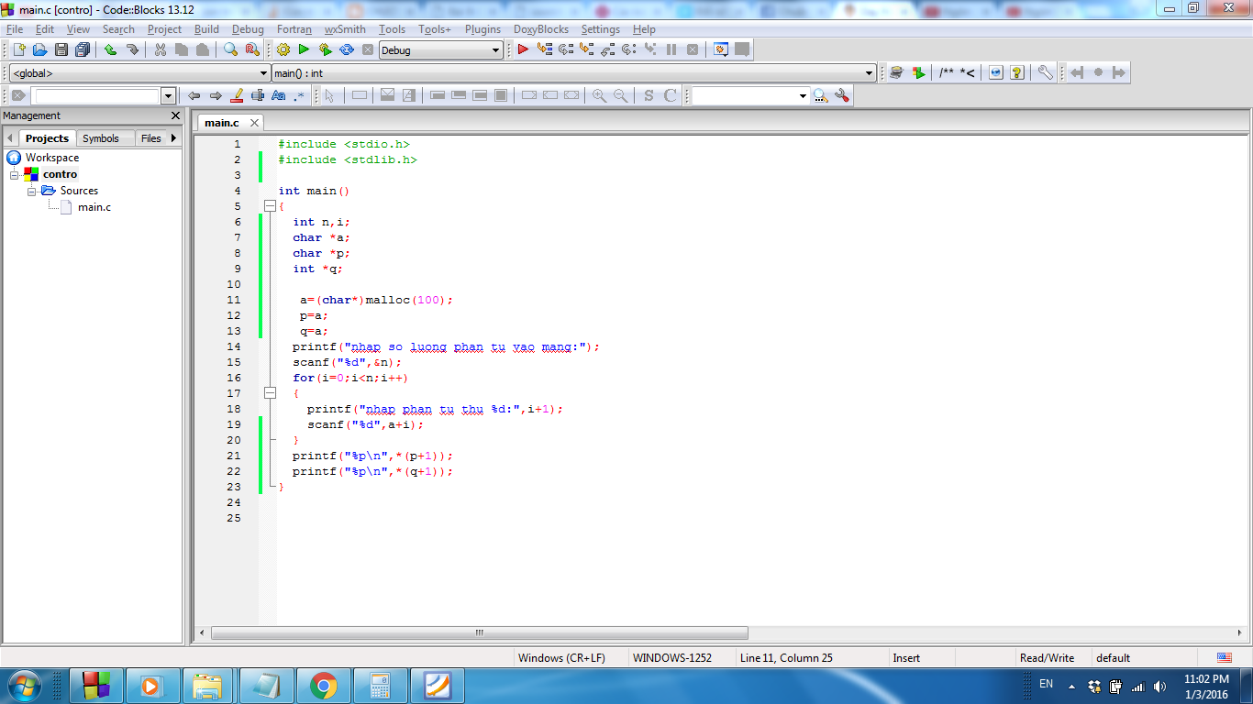This screenshot has width=1253, height=704.
Task: Click the horizontal scrollbar in the editor
Action: (479, 632)
